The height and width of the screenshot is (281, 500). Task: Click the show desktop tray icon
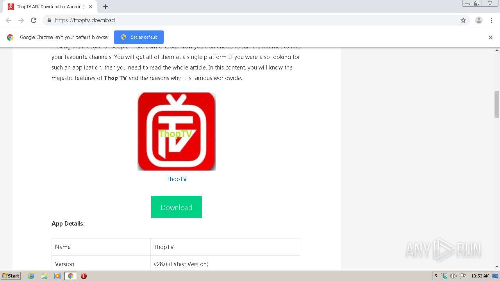coord(495,276)
